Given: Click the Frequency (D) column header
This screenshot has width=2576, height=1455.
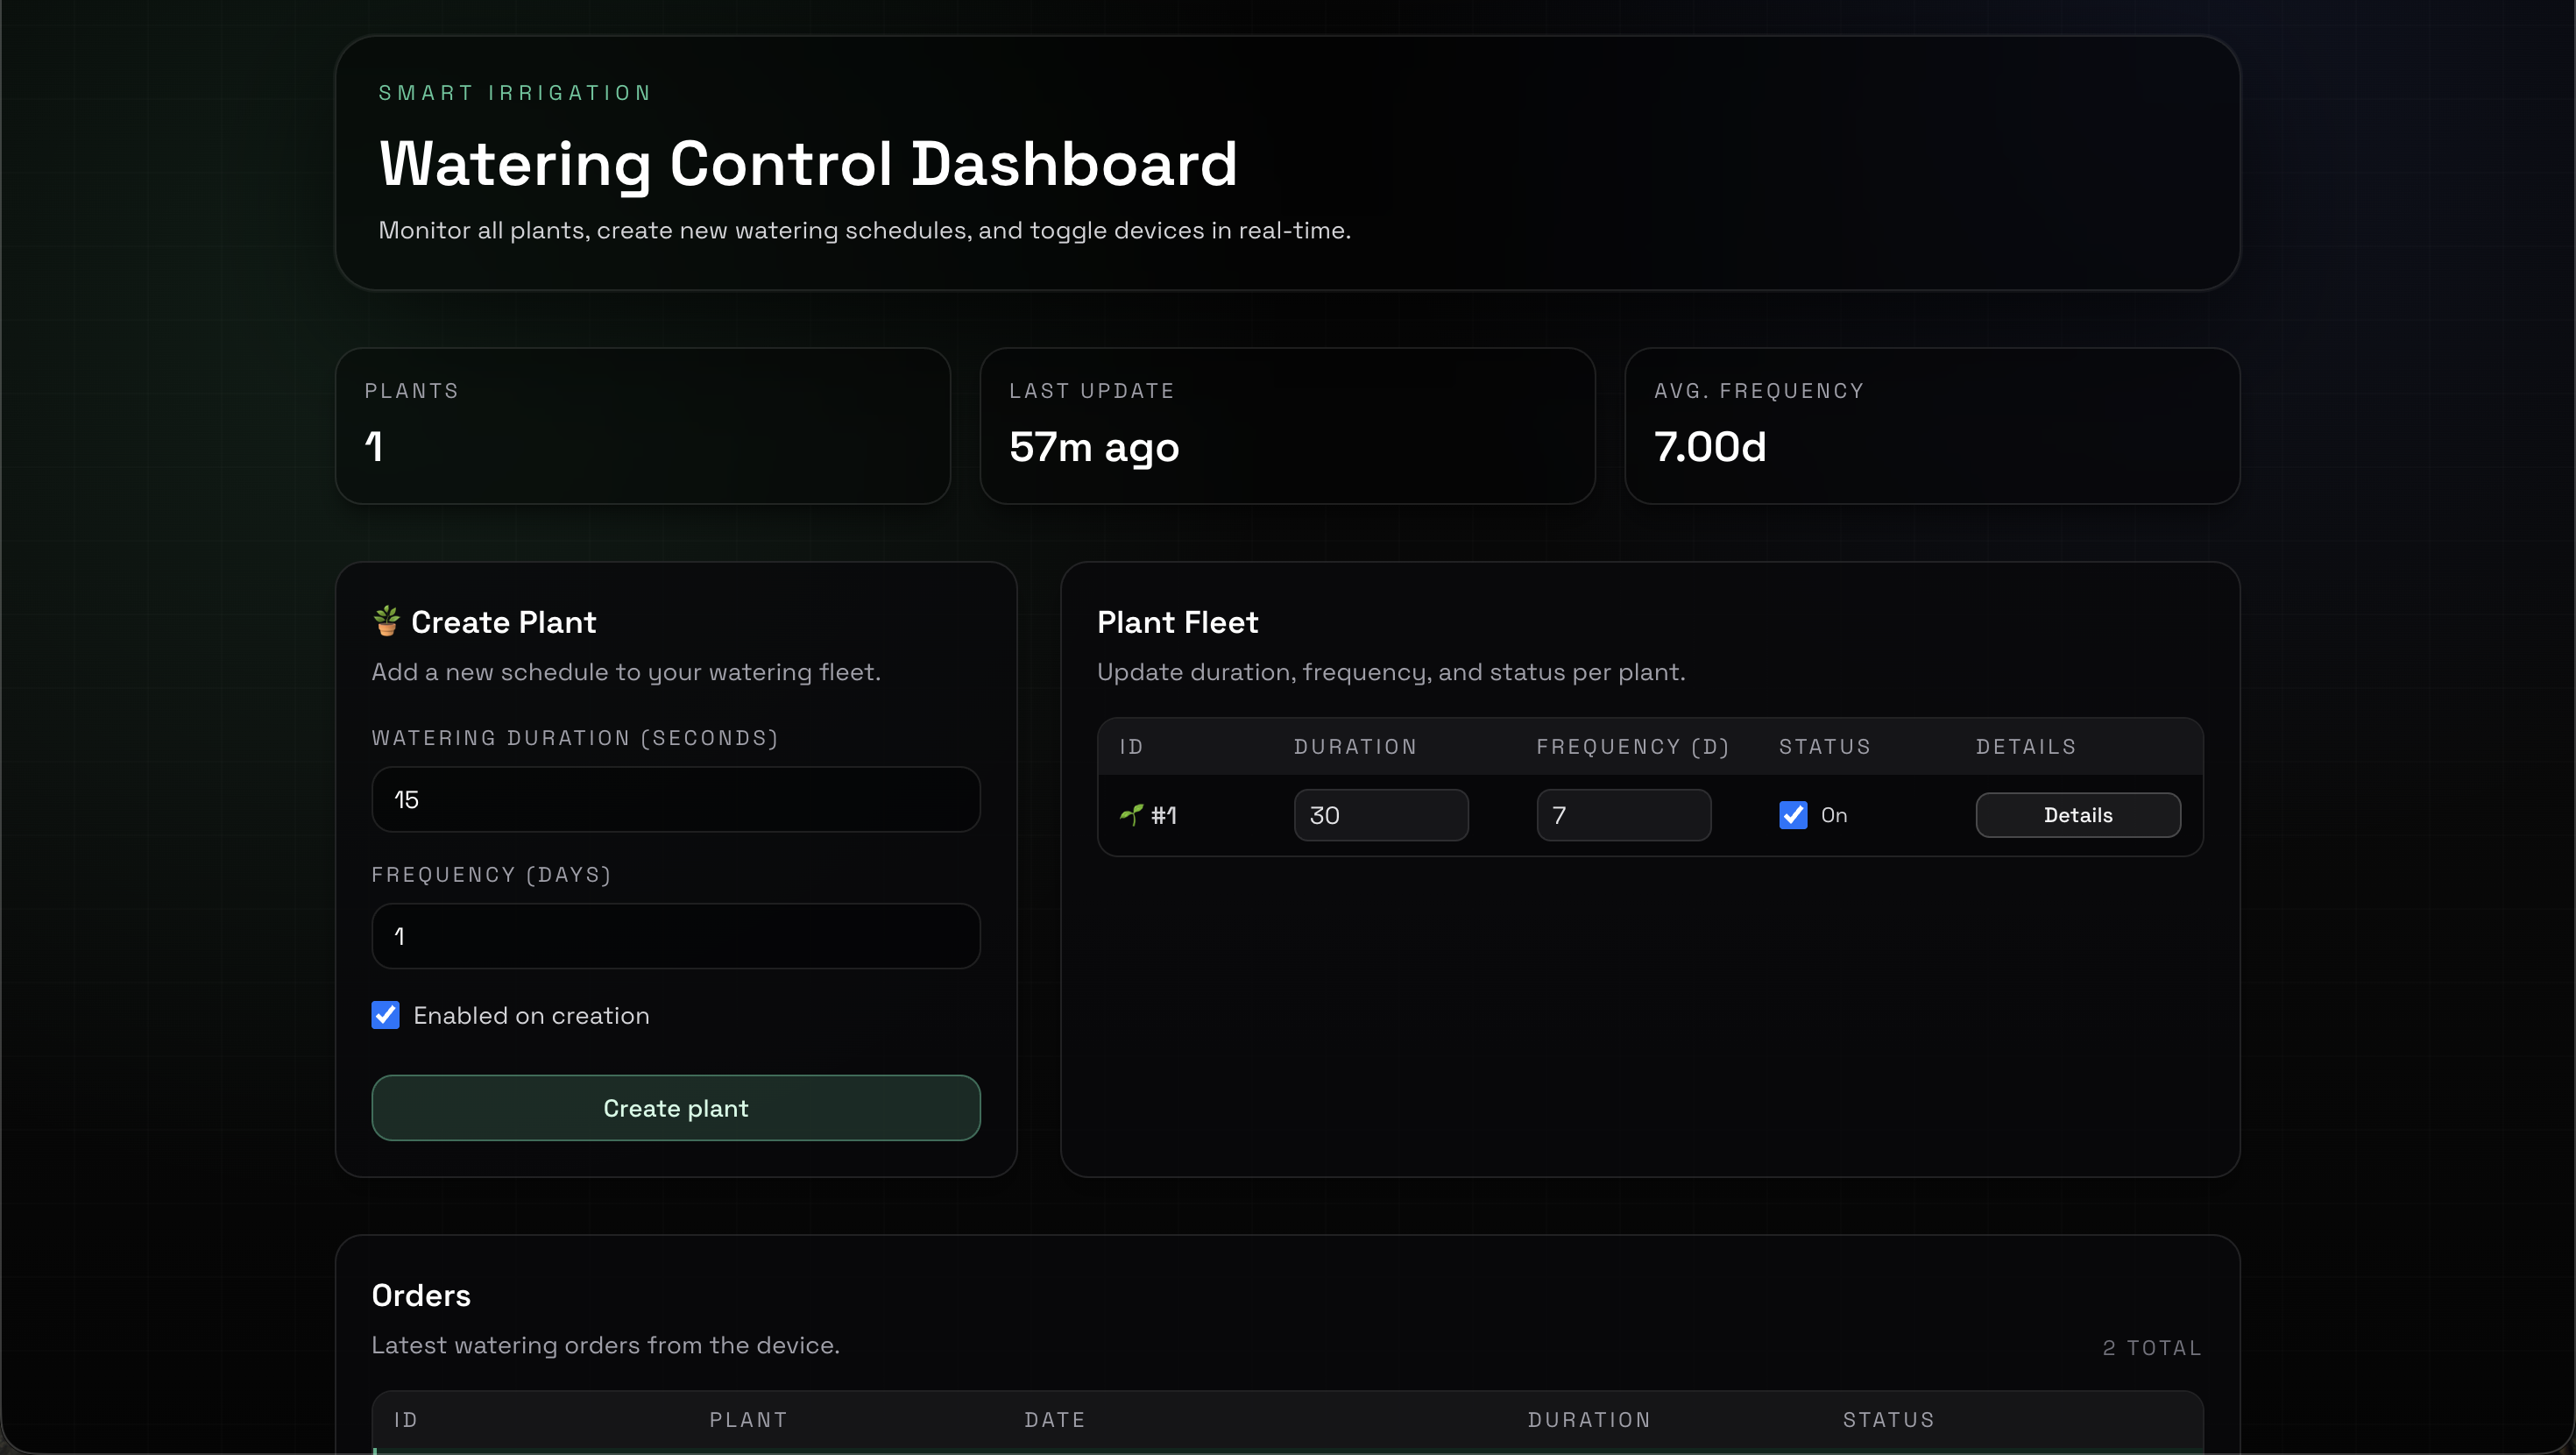Looking at the screenshot, I should coord(1632,747).
